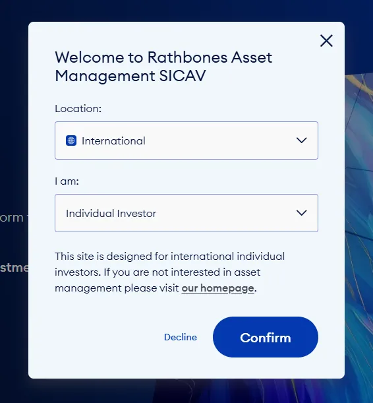Click the 'Location:' label
The image size is (373, 403).
78,109
